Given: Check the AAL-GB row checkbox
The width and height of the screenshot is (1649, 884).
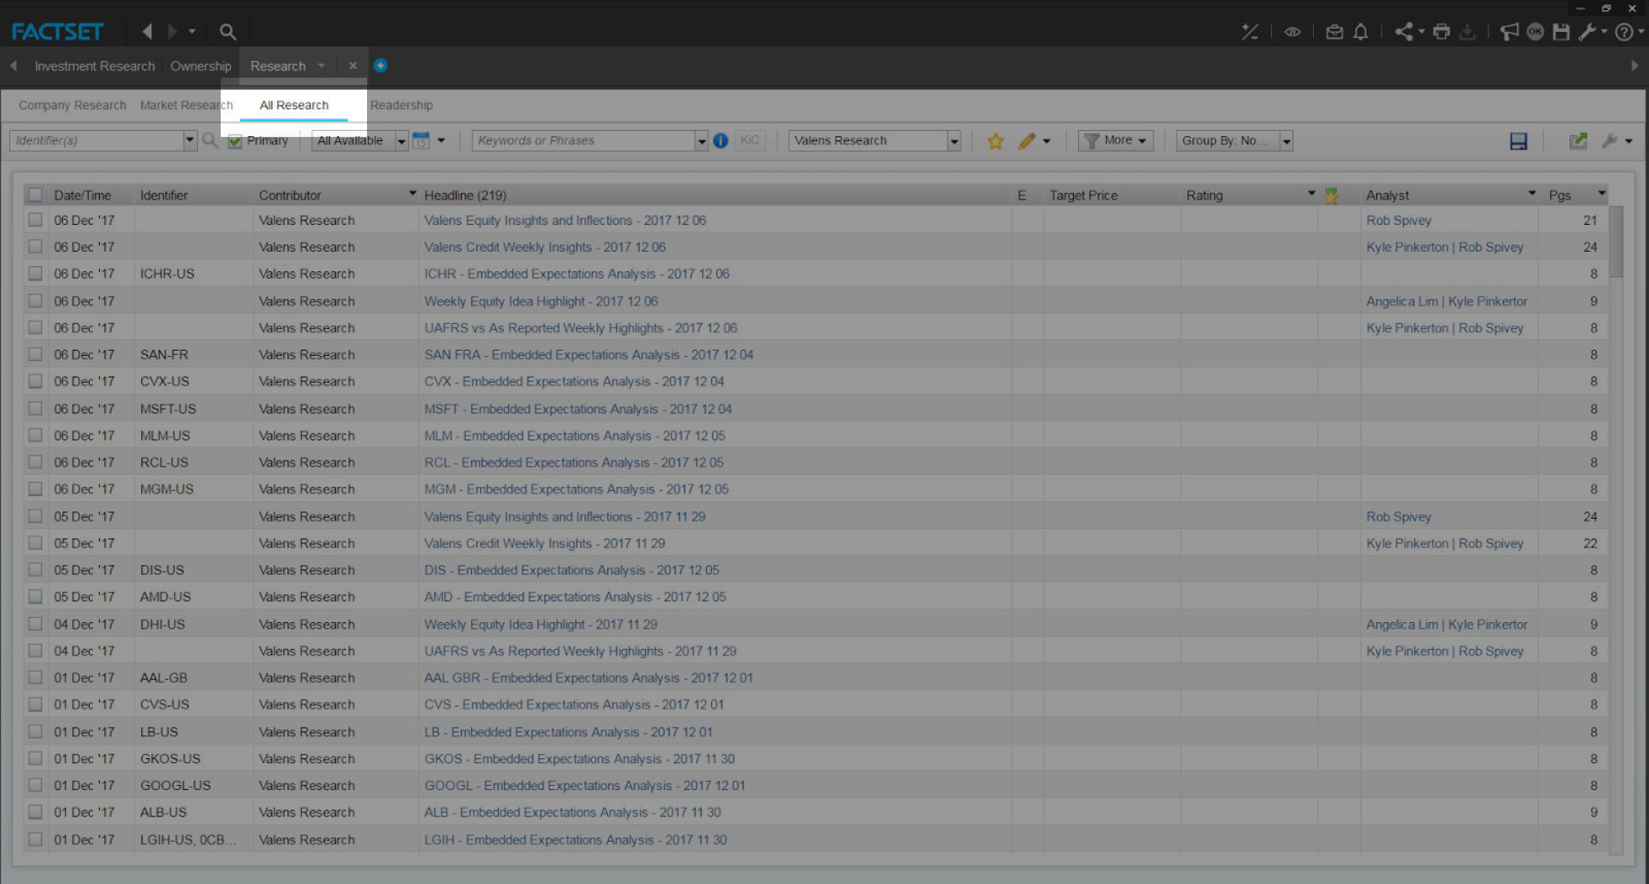Looking at the screenshot, I should coord(35,678).
